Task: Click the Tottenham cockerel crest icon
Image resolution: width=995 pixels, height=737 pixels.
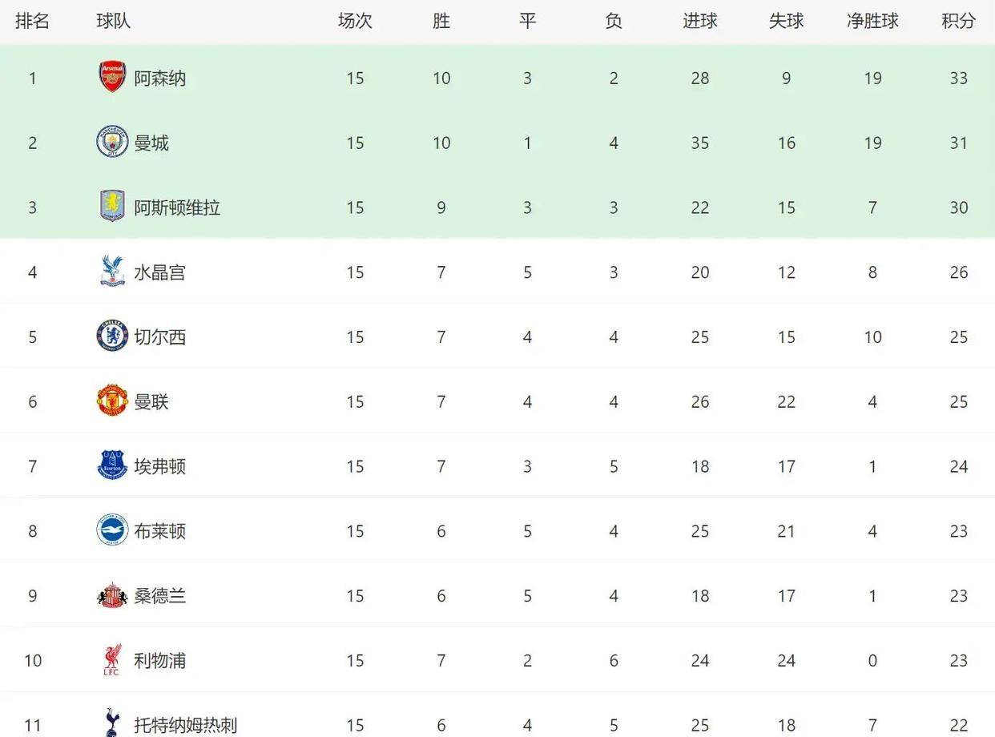Action: coord(112,723)
